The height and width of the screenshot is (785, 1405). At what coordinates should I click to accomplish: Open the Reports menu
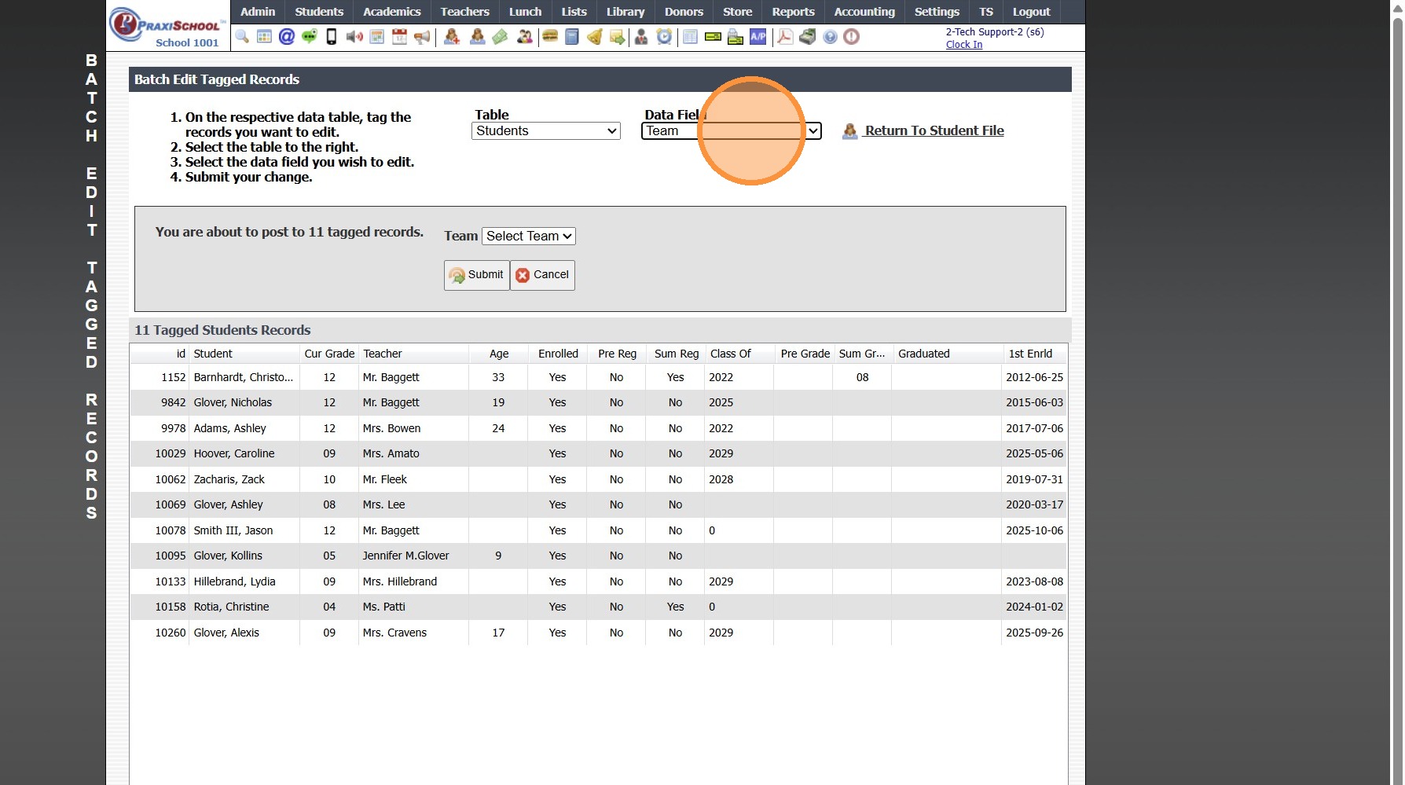(x=794, y=12)
